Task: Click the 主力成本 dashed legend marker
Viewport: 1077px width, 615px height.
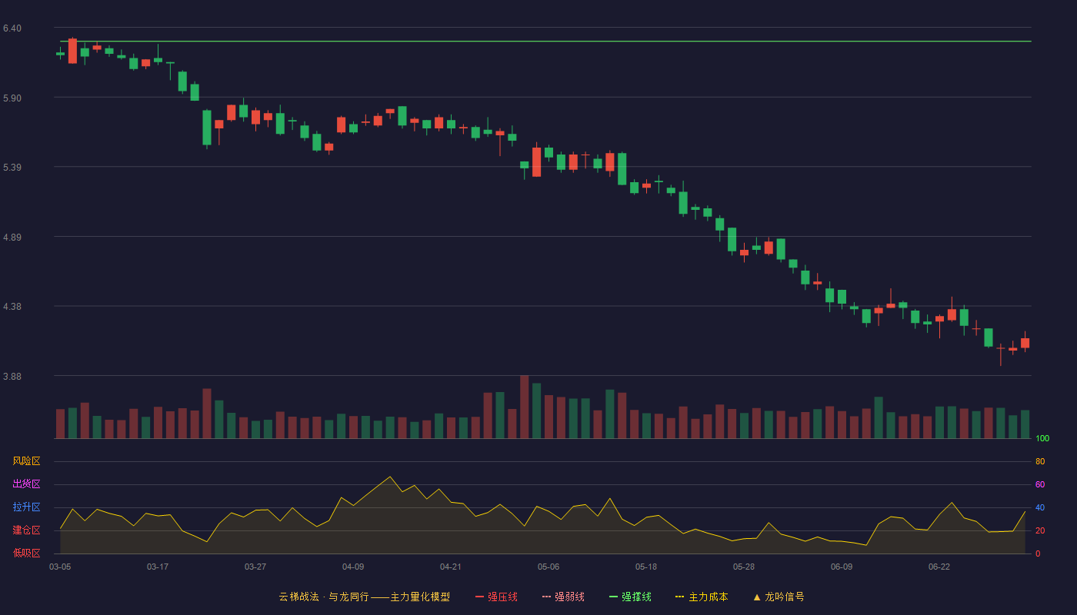Action: click(679, 597)
